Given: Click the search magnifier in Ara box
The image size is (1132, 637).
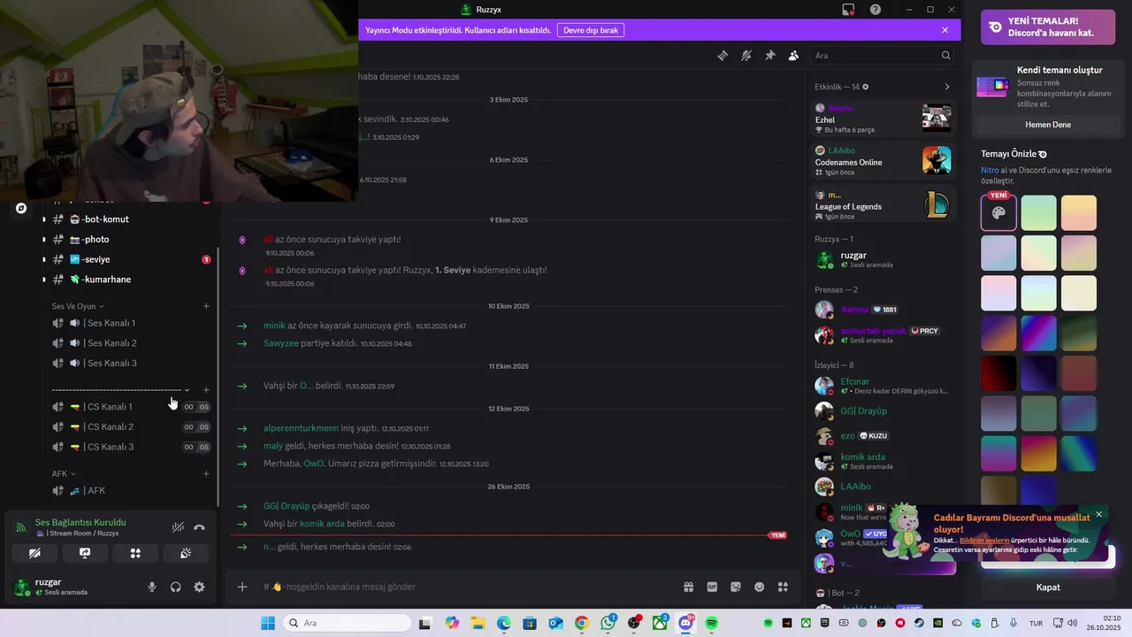Looking at the screenshot, I should click(946, 55).
